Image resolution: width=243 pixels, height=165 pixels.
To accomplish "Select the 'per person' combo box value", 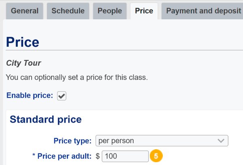I will pyautogui.click(x=116, y=141).
